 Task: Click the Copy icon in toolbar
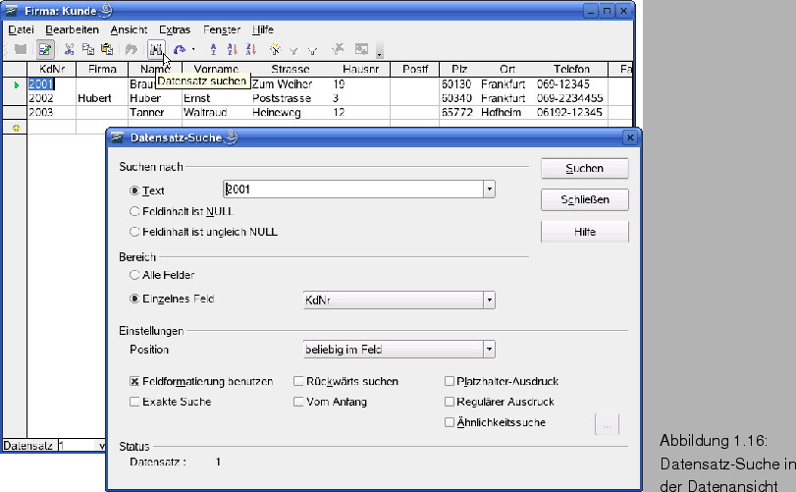(87, 49)
